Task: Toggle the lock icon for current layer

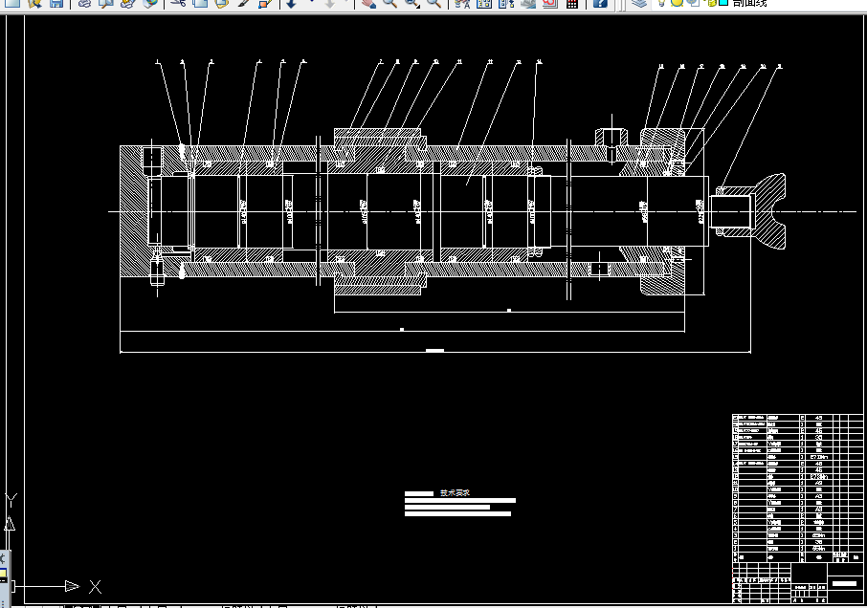Action: coord(710,2)
